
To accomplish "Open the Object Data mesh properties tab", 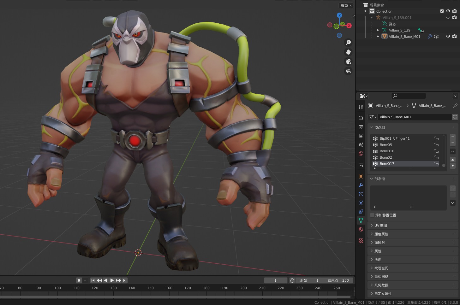I will pyautogui.click(x=361, y=220).
